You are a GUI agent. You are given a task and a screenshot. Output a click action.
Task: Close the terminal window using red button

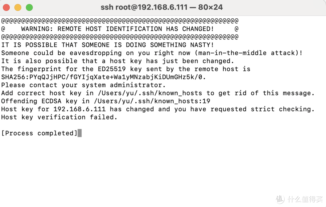click(x=6, y=8)
